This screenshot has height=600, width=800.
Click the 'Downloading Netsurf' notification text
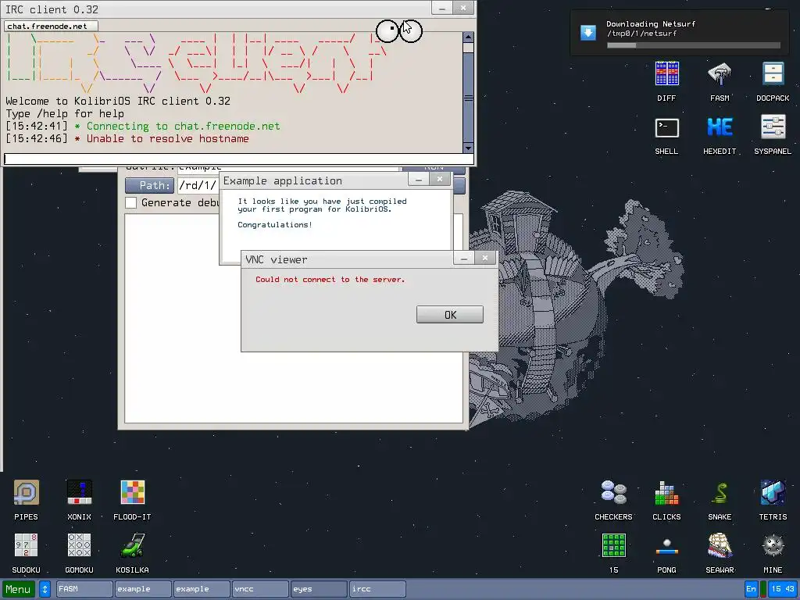click(x=651, y=24)
